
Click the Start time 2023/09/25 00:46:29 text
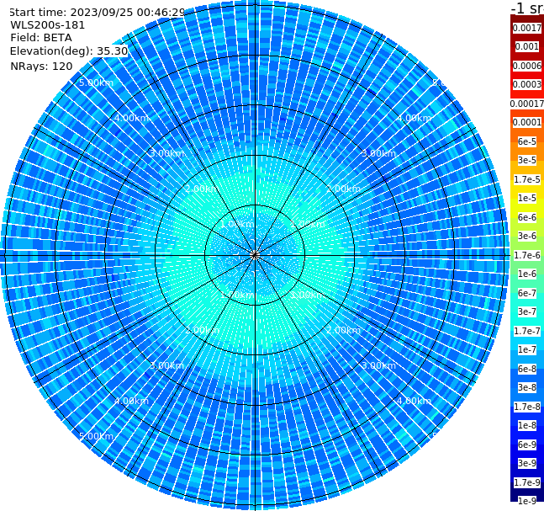[97, 12]
